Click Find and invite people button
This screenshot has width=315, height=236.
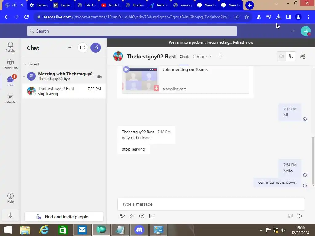pyautogui.click(x=64, y=217)
